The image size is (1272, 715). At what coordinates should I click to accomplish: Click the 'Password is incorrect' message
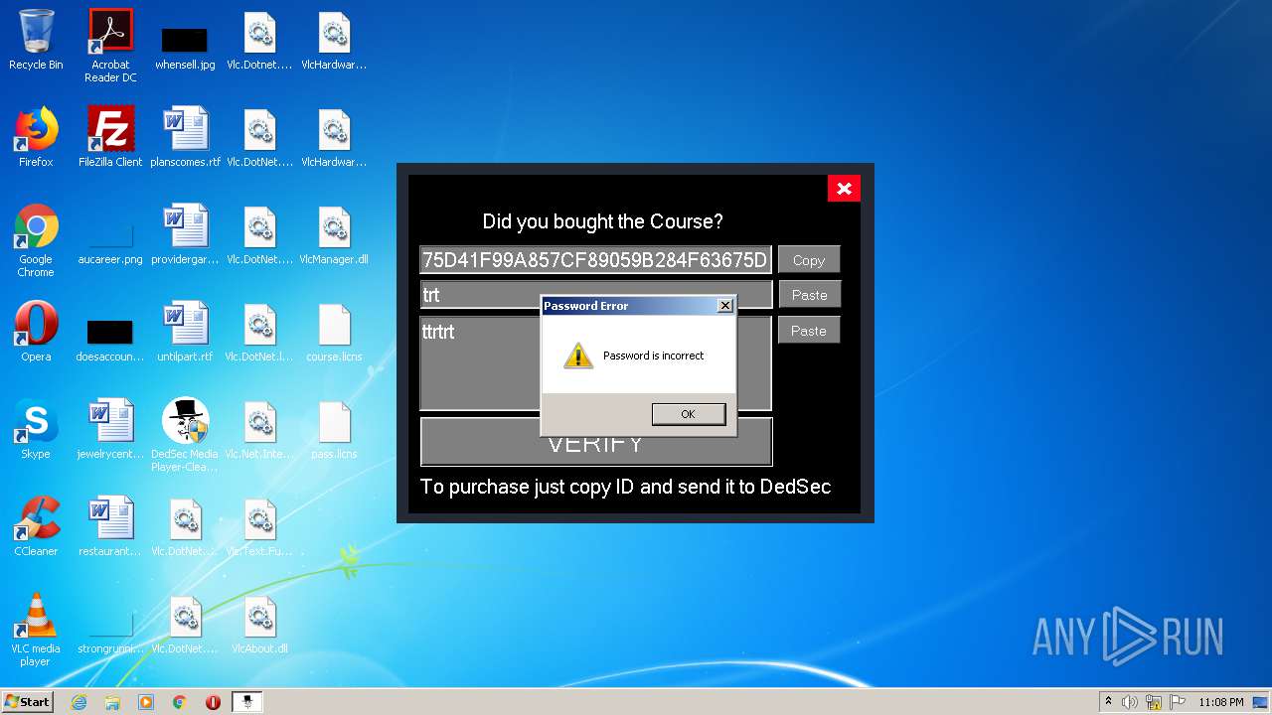pyautogui.click(x=653, y=356)
